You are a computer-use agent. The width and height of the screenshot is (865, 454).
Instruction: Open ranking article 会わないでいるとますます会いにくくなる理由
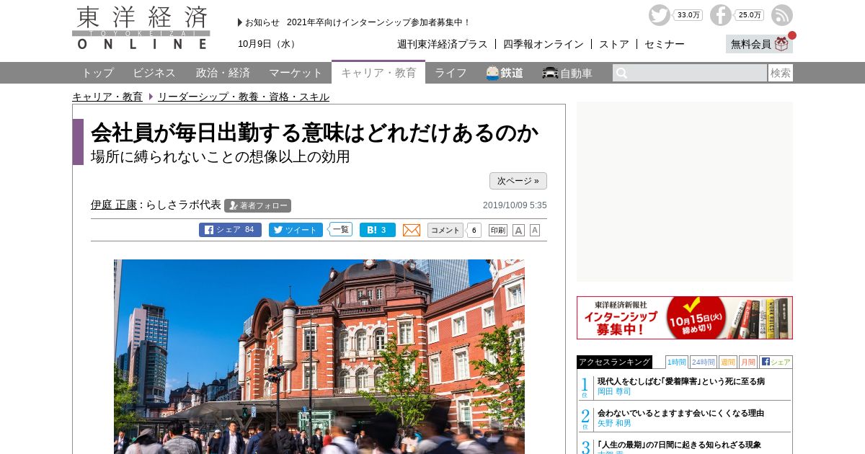pos(680,413)
